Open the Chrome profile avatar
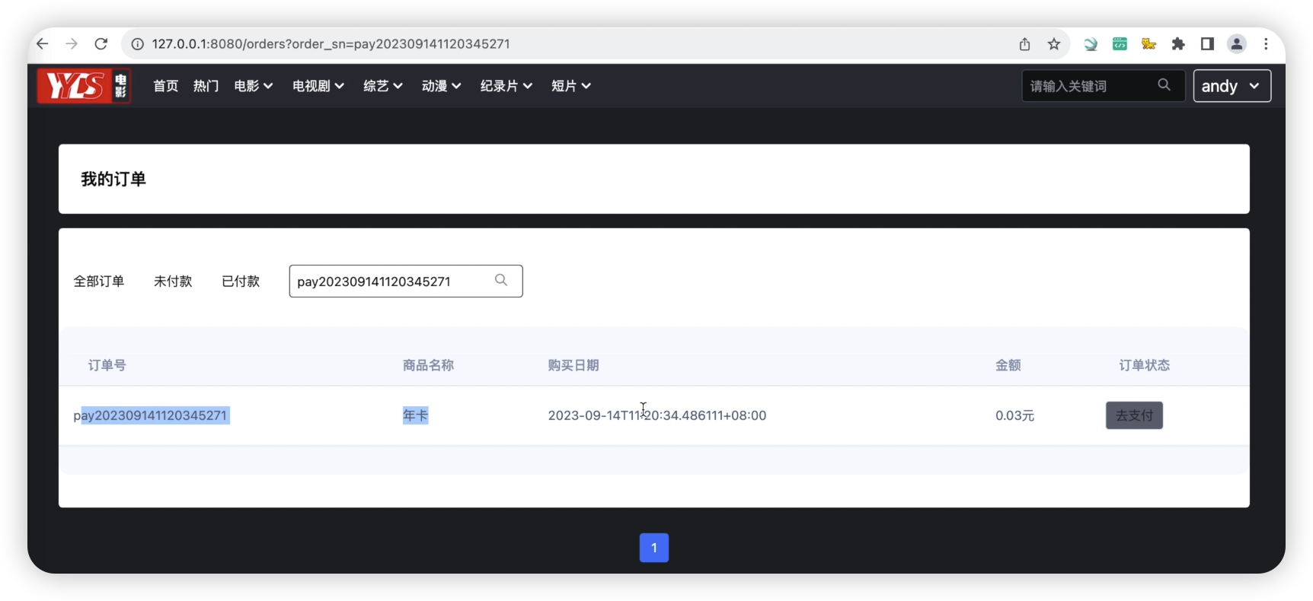 click(1237, 44)
